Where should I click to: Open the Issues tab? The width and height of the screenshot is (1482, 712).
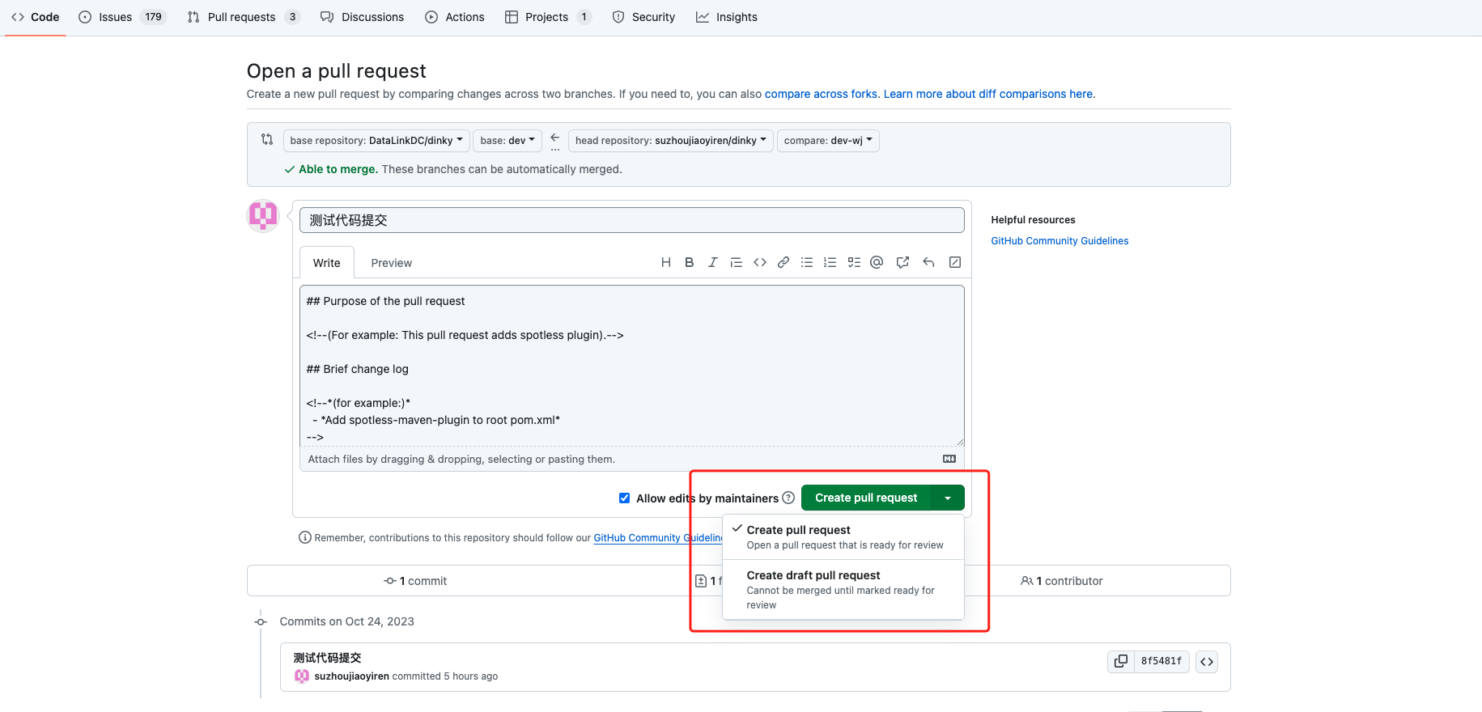point(122,17)
